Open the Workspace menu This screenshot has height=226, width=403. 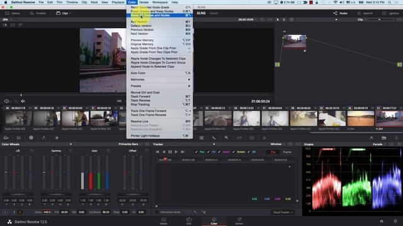160,3
